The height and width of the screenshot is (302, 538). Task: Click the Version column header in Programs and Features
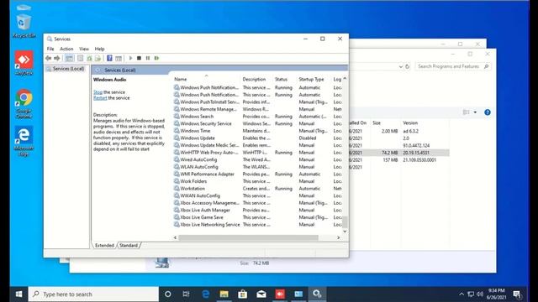point(425,123)
